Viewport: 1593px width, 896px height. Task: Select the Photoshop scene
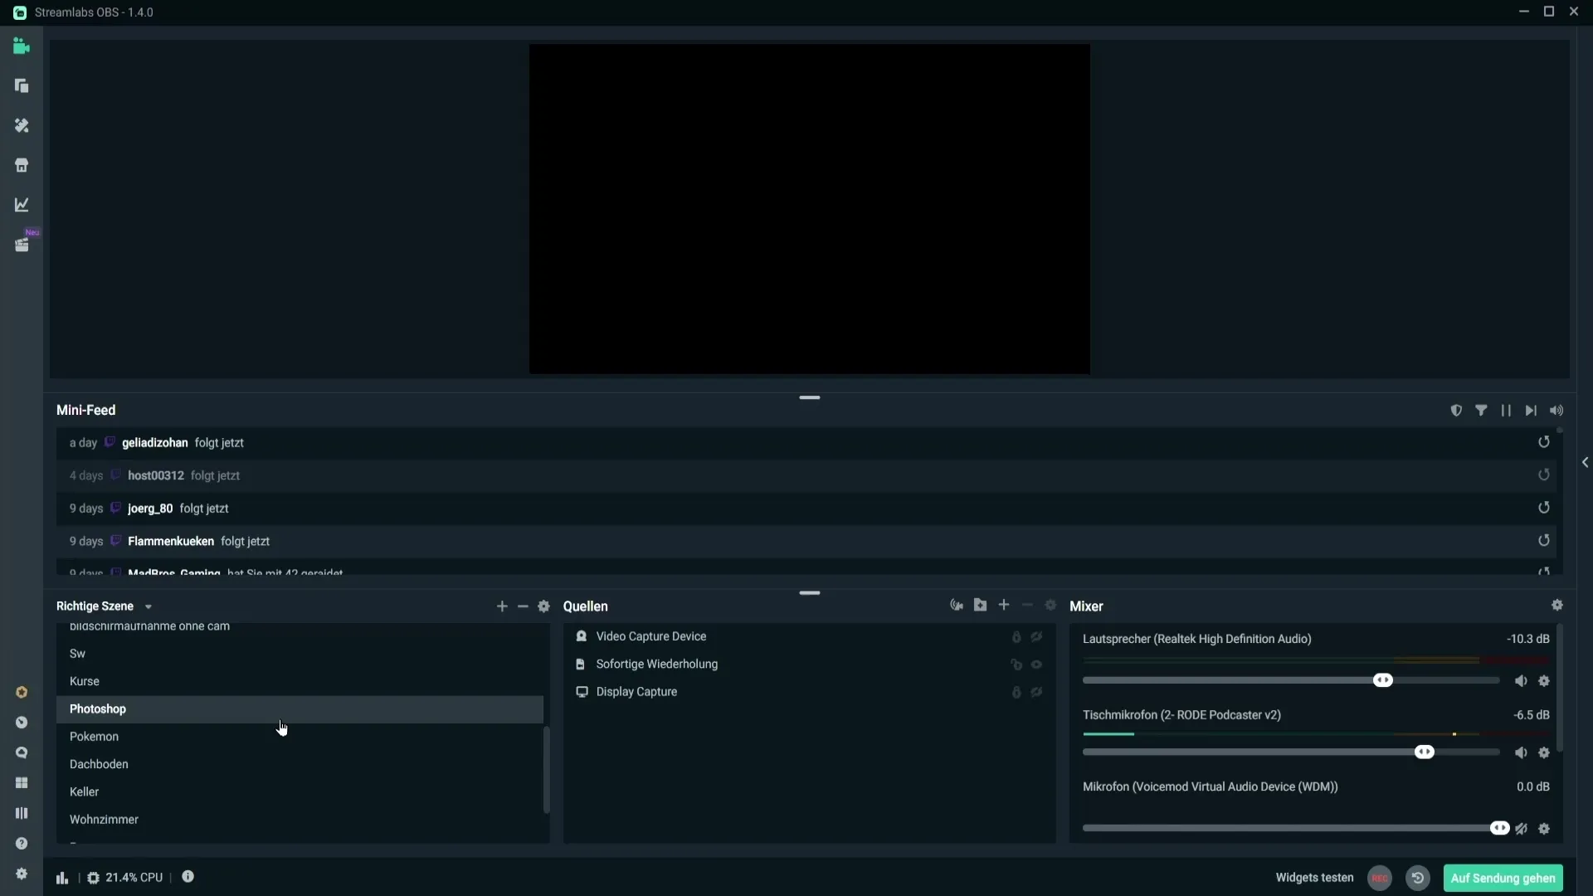tap(300, 709)
